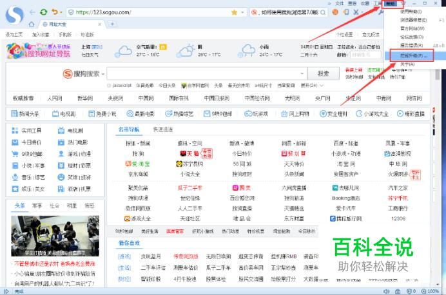Open 小说|军事 category
Image resolution: width=446 pixels, height=295 pixels.
pyautogui.click(x=28, y=166)
